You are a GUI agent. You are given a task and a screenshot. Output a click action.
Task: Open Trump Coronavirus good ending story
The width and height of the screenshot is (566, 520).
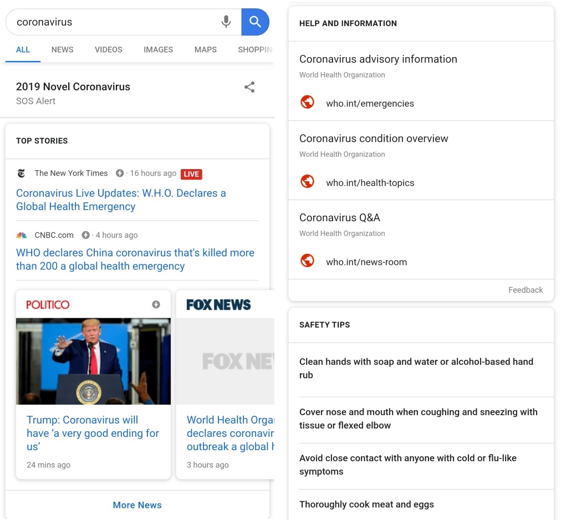[93, 433]
